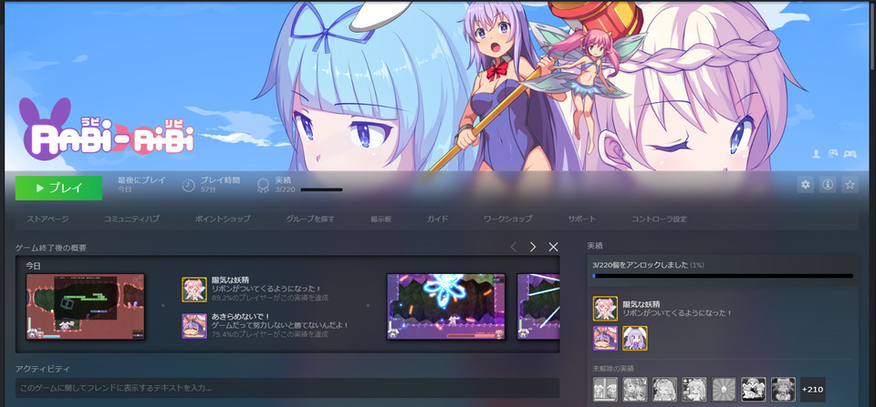
Task: Open the ストアページ tab
Action: [47, 219]
